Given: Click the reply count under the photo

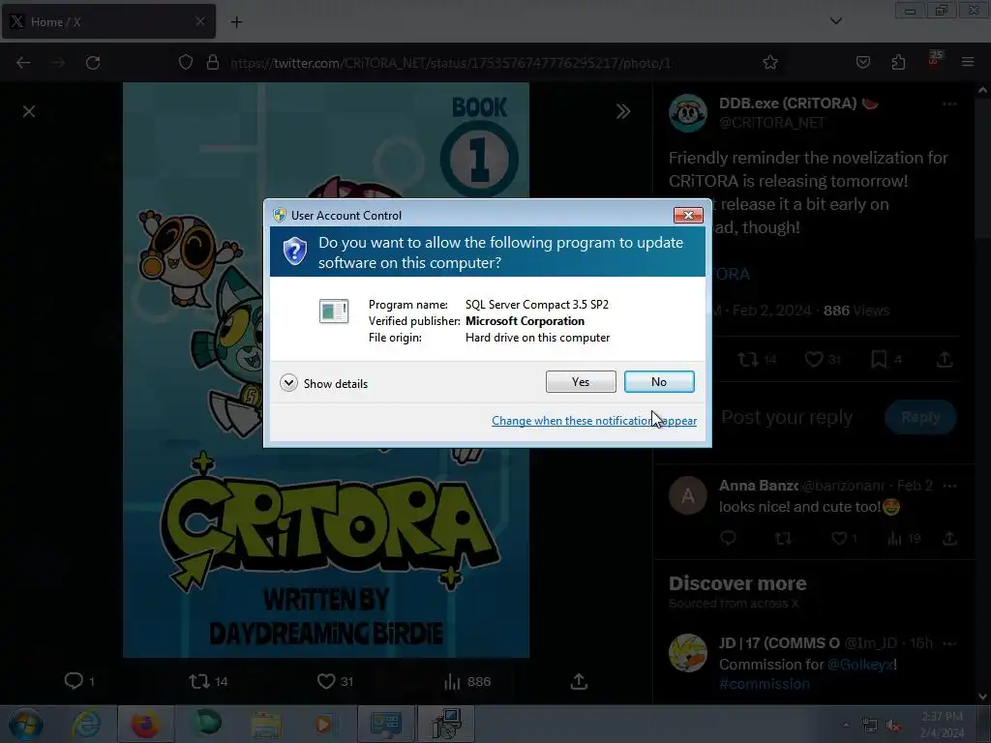Looking at the screenshot, I should pos(79,681).
